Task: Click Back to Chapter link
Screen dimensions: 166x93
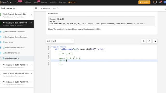Action: coord(8,8)
